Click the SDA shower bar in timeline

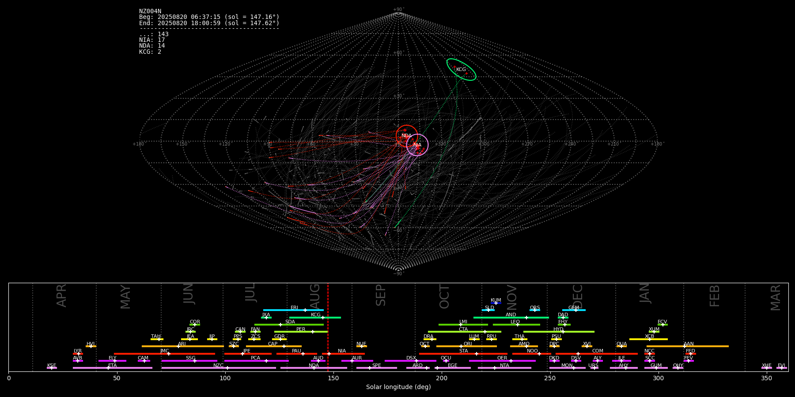(x=289, y=325)
